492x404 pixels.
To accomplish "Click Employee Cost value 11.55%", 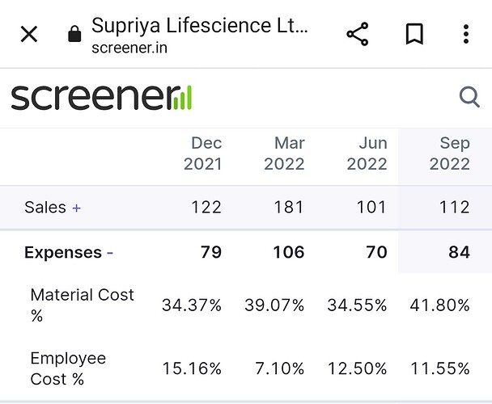I will (x=440, y=368).
